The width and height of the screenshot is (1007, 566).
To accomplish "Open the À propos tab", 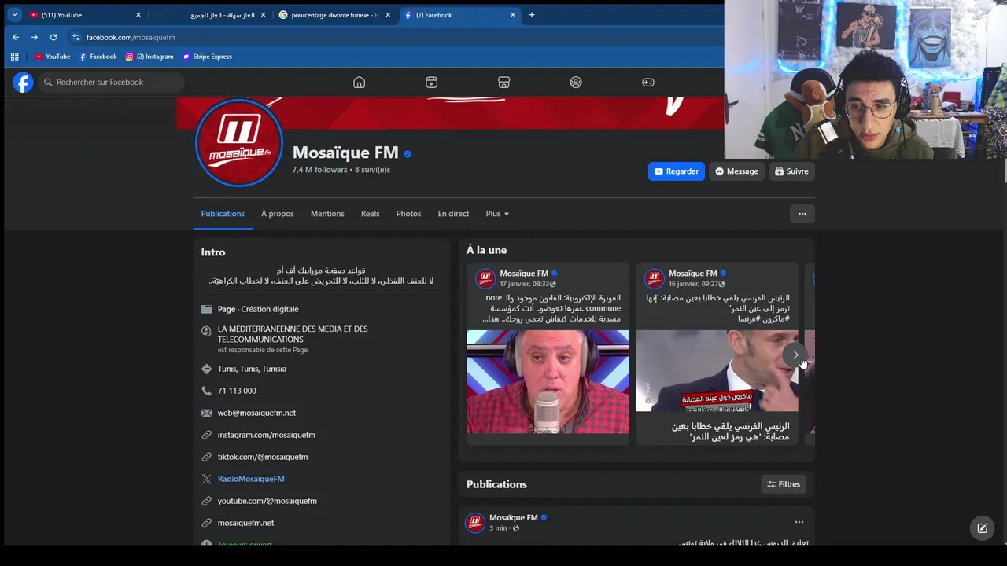I will click(x=278, y=214).
